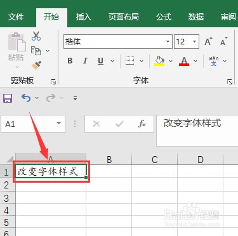The height and width of the screenshot is (236, 238).
Task: Open underline style dropdown arrow
Action: pos(112,61)
